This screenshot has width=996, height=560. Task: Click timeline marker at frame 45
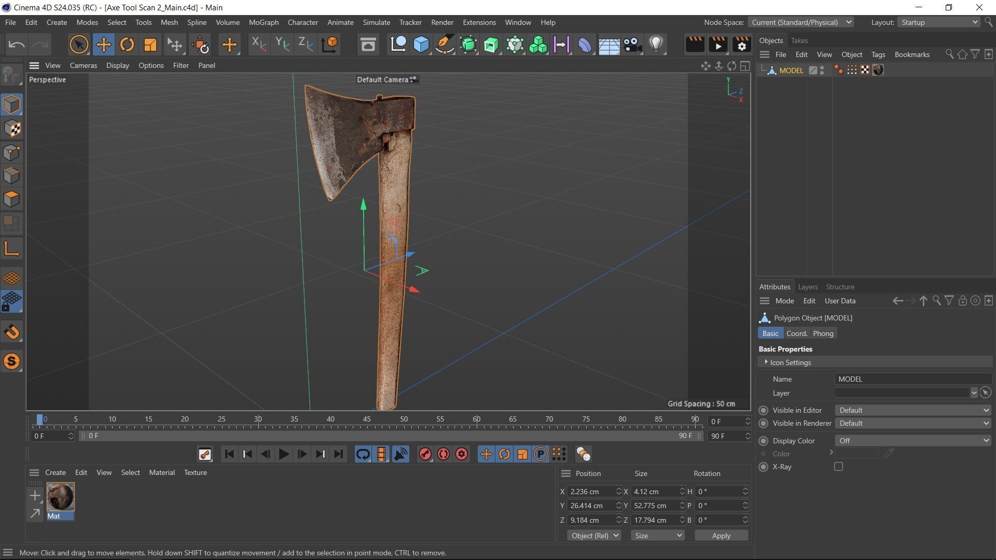coord(367,419)
